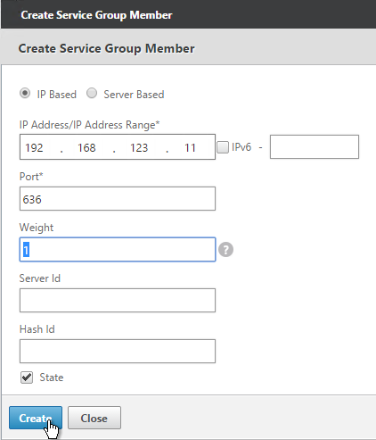The image size is (376, 440).
Task: Click the Port field containing 636
Action: pyautogui.click(x=118, y=199)
